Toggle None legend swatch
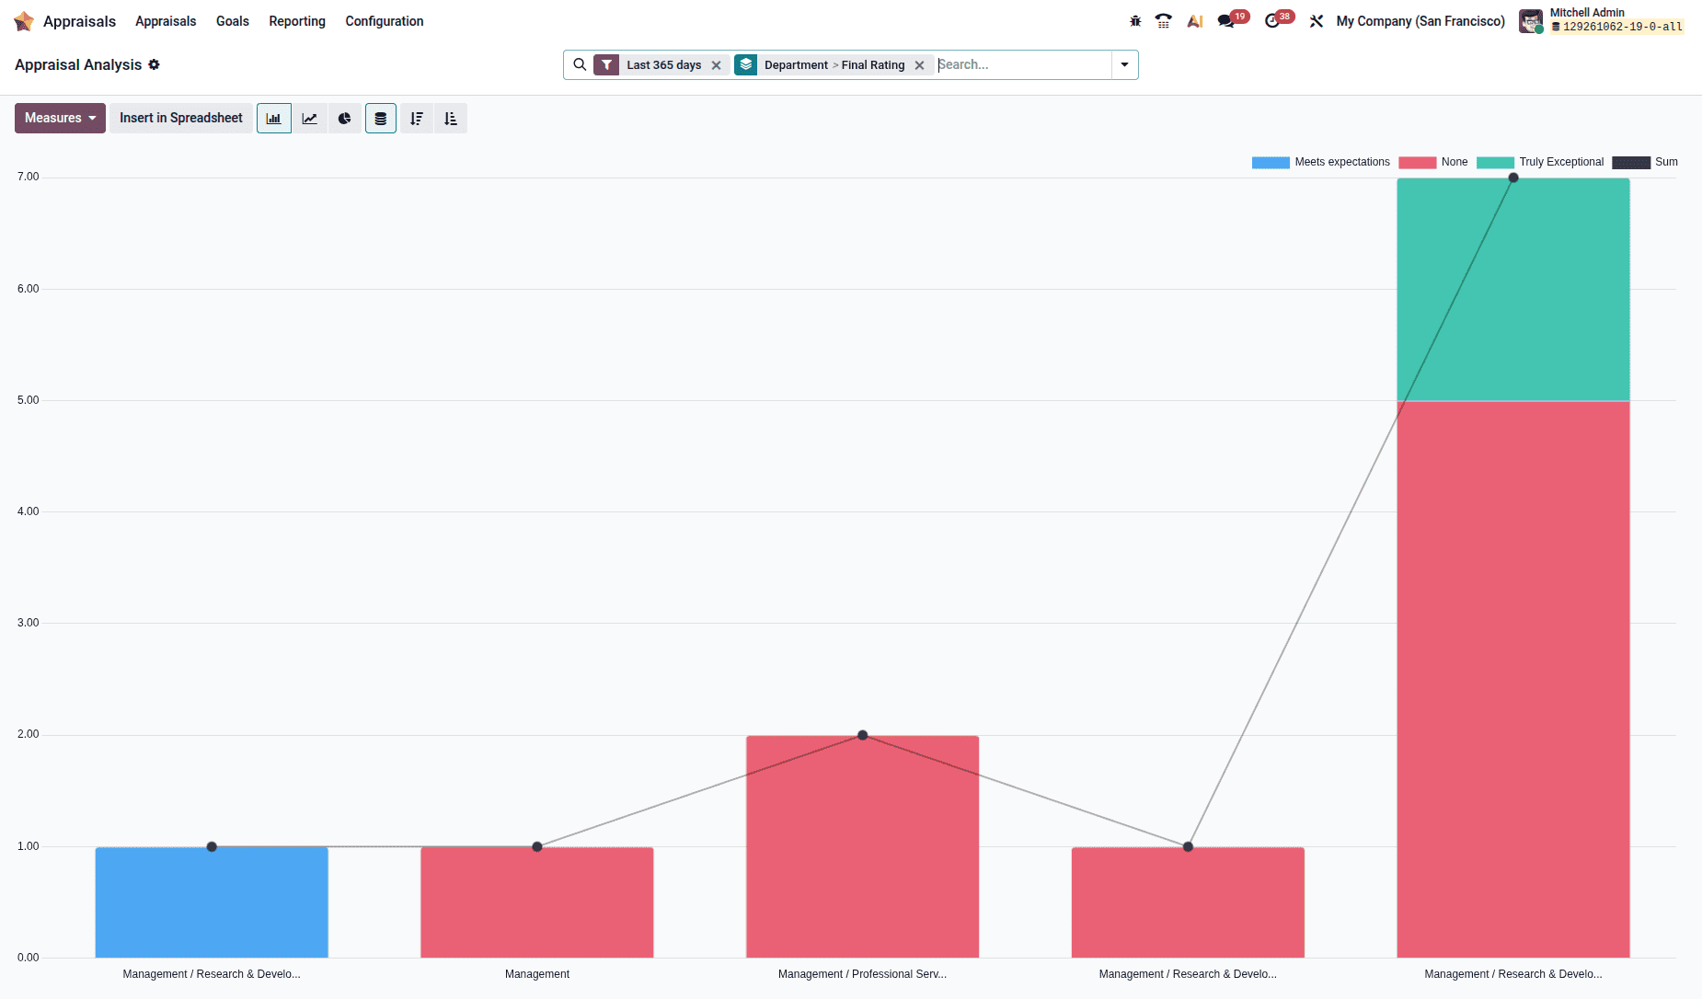Image resolution: width=1702 pixels, height=999 pixels. coord(1418,163)
